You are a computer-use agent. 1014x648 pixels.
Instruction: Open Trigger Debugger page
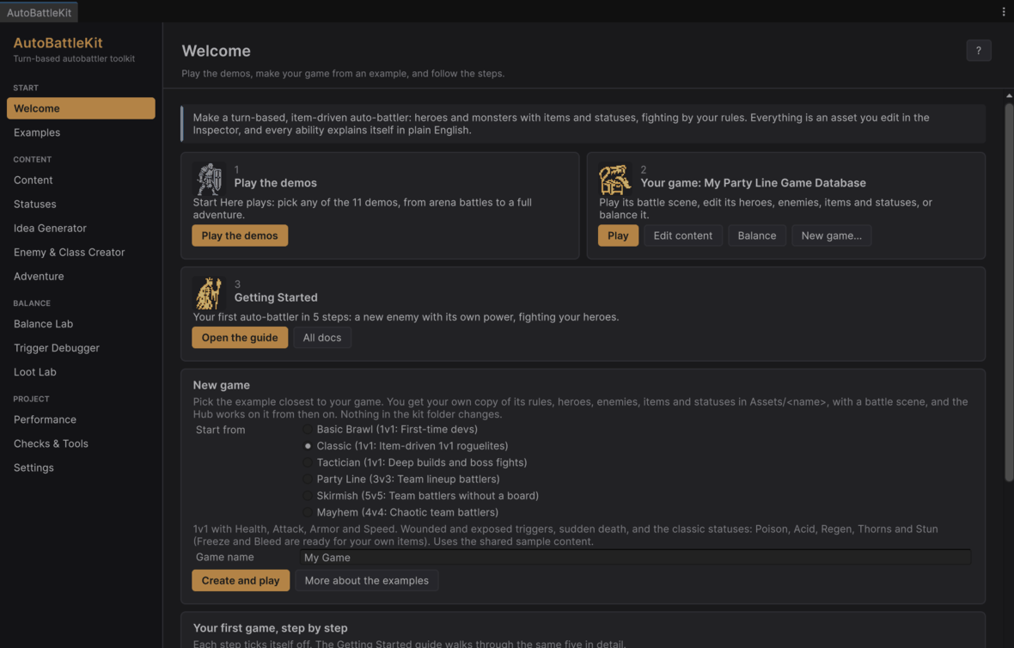point(81,348)
